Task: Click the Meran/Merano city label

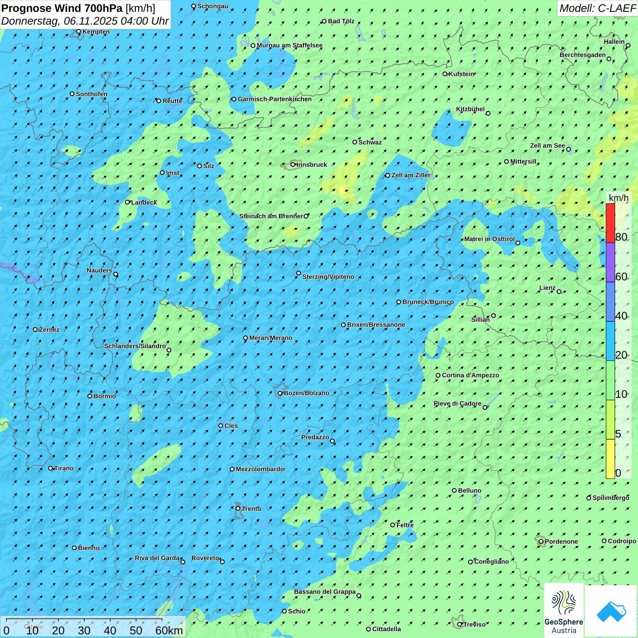Action: tap(271, 338)
